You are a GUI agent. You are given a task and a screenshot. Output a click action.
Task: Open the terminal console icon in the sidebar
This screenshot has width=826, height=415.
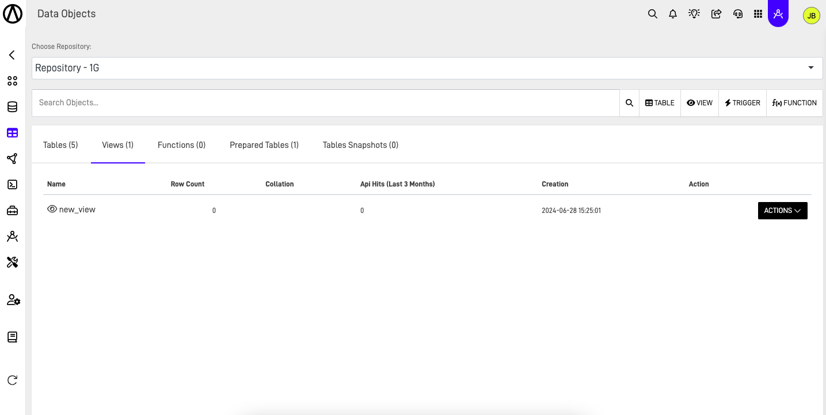click(x=12, y=185)
